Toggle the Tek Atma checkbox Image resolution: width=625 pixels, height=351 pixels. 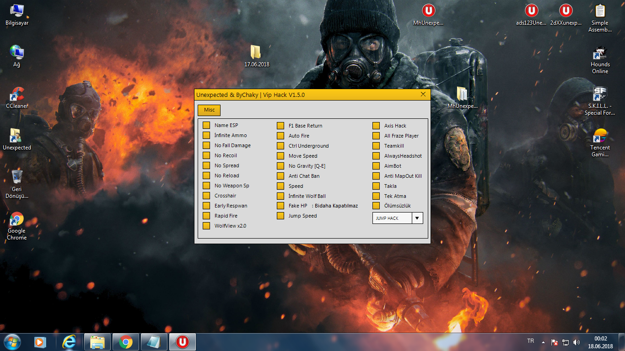coord(376,196)
